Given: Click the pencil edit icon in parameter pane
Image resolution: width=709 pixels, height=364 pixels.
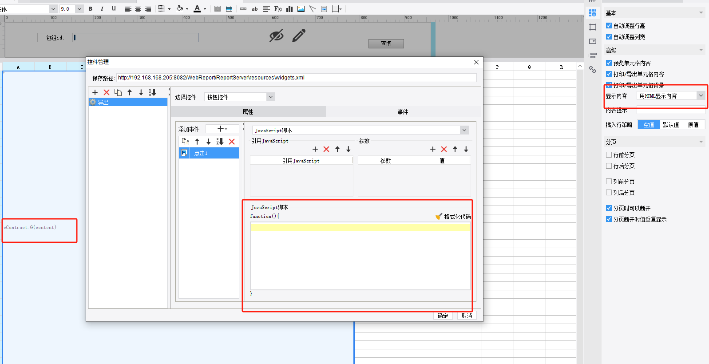Looking at the screenshot, I should coord(299,36).
